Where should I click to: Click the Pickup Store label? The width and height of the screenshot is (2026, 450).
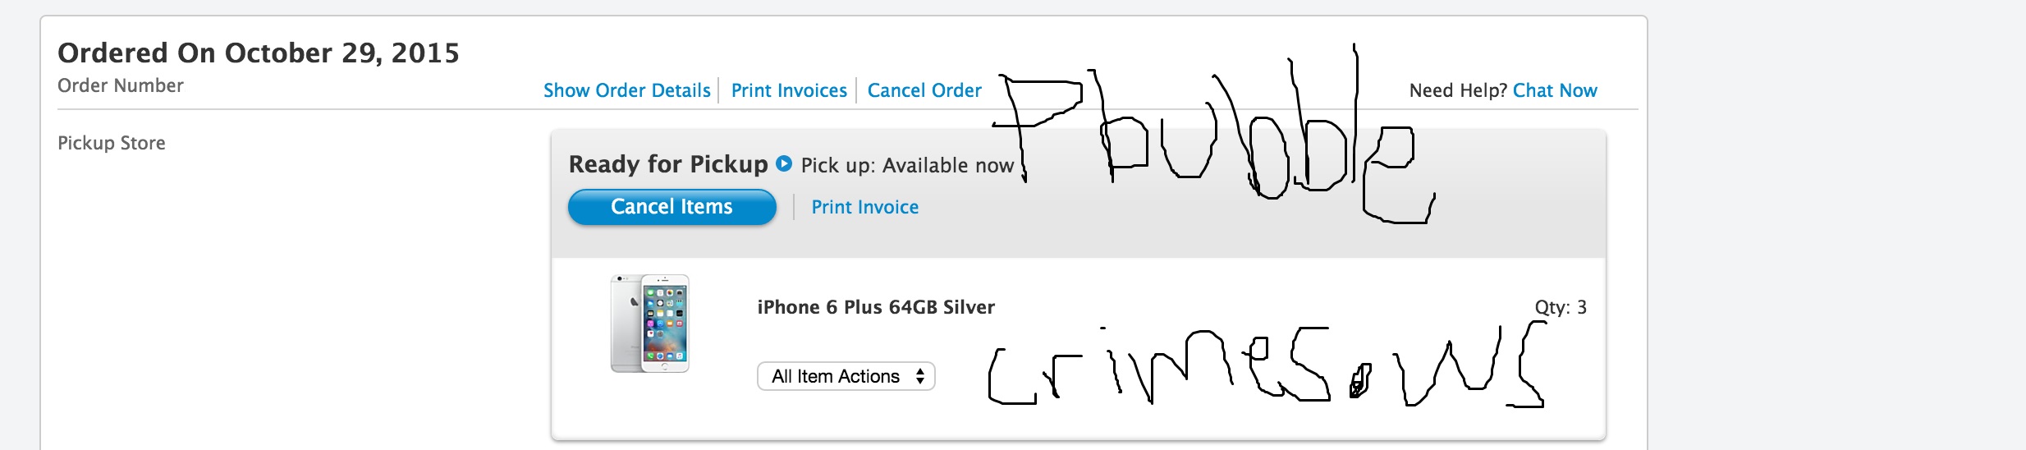point(112,143)
